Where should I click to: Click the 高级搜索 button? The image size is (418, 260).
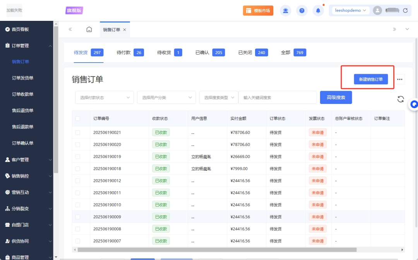tap(336, 97)
